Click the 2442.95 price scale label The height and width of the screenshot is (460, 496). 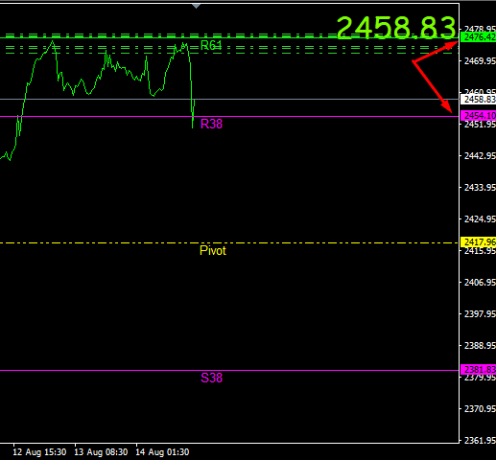click(480, 156)
